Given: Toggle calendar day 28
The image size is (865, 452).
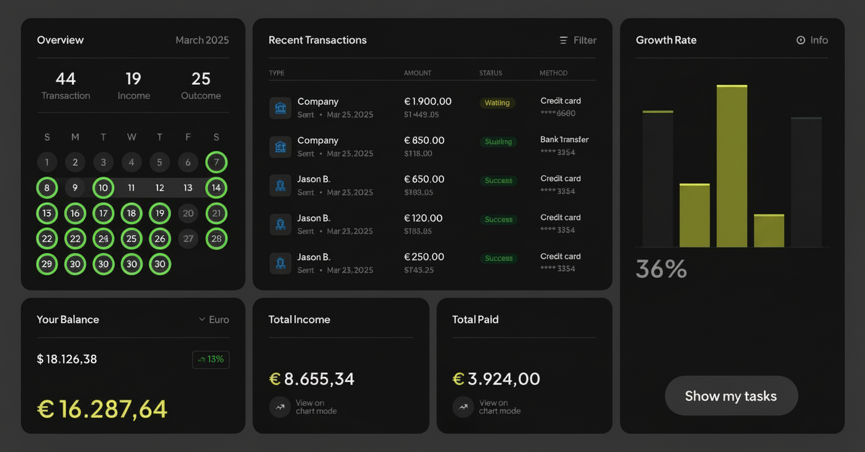Looking at the screenshot, I should (x=216, y=239).
